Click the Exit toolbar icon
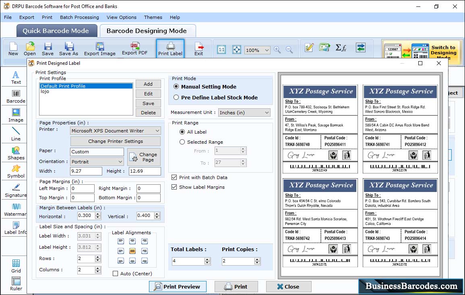Screen dimensions: 465x295 [199, 49]
